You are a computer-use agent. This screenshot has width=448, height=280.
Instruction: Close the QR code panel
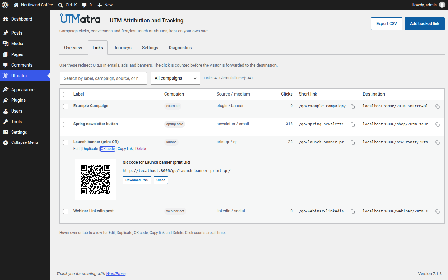tap(161, 180)
